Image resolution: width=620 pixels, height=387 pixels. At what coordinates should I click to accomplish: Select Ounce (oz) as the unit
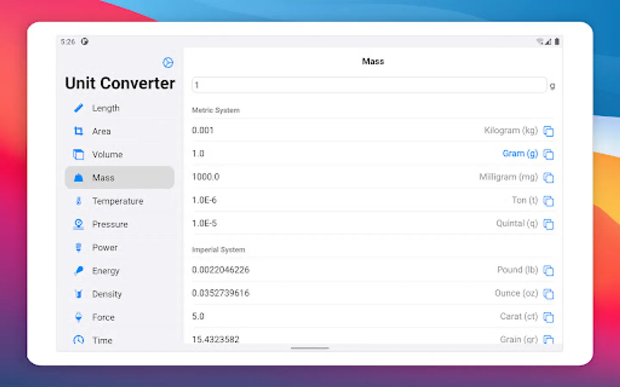516,293
